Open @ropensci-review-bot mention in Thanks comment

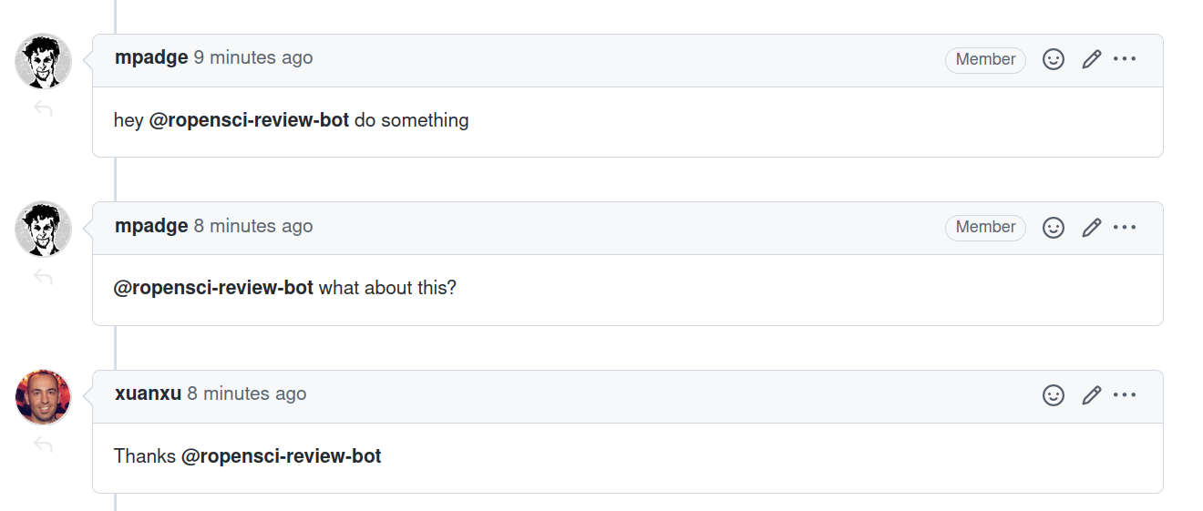pyautogui.click(x=281, y=455)
